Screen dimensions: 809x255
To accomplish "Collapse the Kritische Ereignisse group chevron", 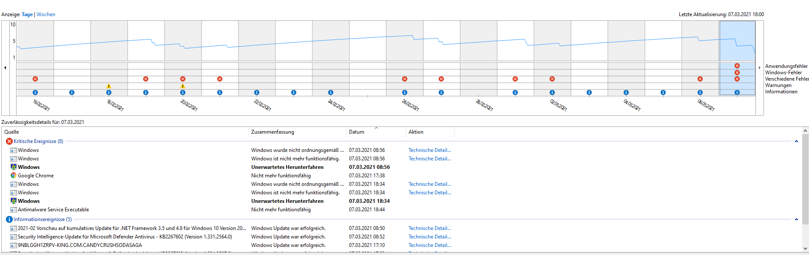I will (796, 141).
